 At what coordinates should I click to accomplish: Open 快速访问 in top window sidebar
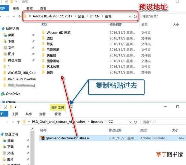tap(12, 29)
